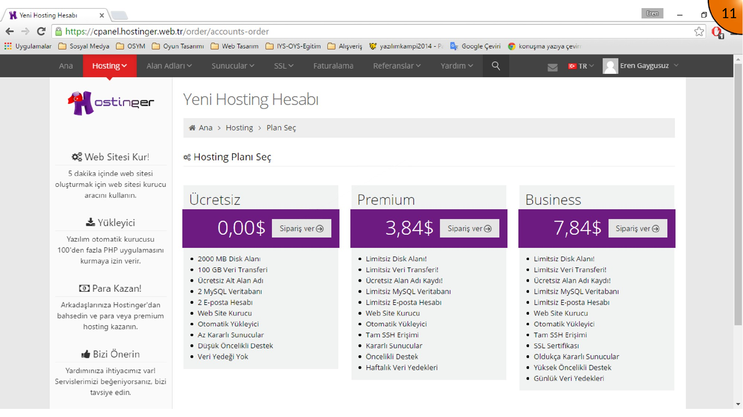Open the OSYM bookmarks folder
This screenshot has height=417, width=743.
(131, 46)
